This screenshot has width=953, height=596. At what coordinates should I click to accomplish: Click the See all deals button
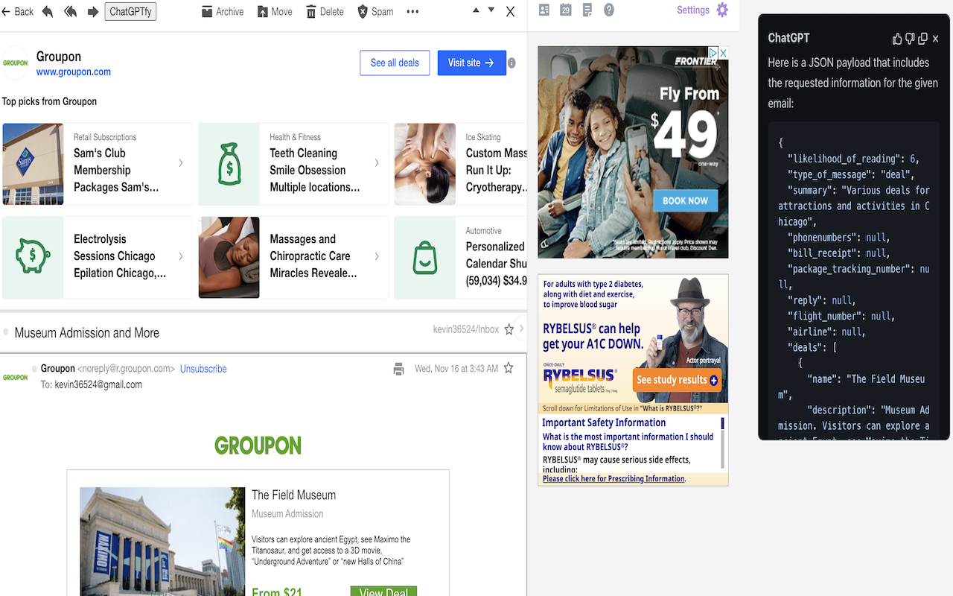pyautogui.click(x=395, y=63)
